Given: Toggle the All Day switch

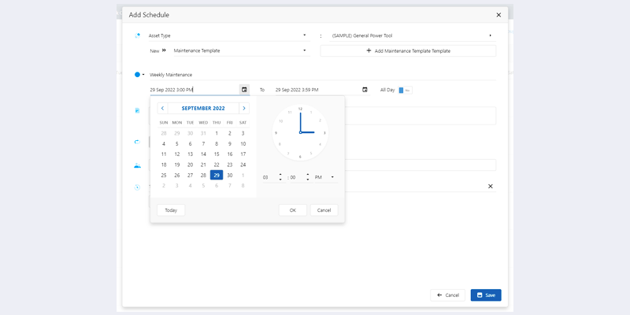Looking at the screenshot, I should tap(405, 91).
